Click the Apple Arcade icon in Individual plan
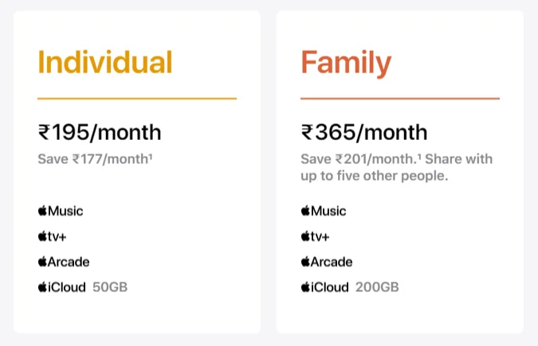Image resolution: width=538 pixels, height=346 pixels. coord(42,262)
